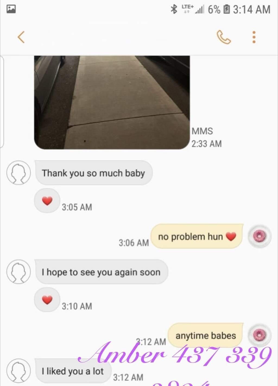Tap the battery indicator showing 6%
Viewport: 278px width, 386px height.
219,10
